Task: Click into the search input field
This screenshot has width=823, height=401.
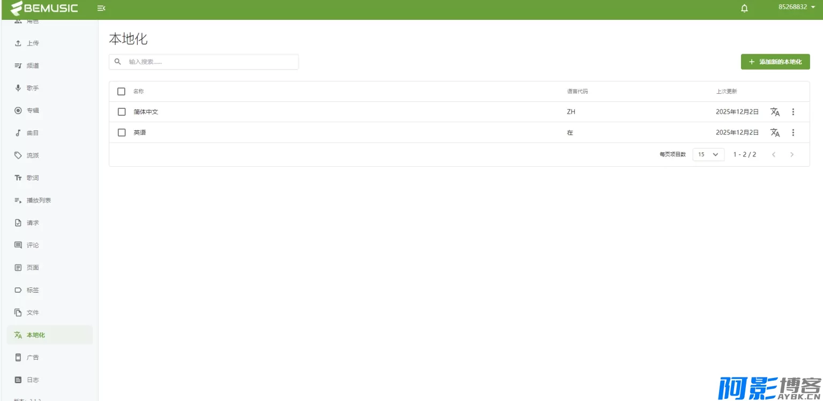Action: click(209, 62)
